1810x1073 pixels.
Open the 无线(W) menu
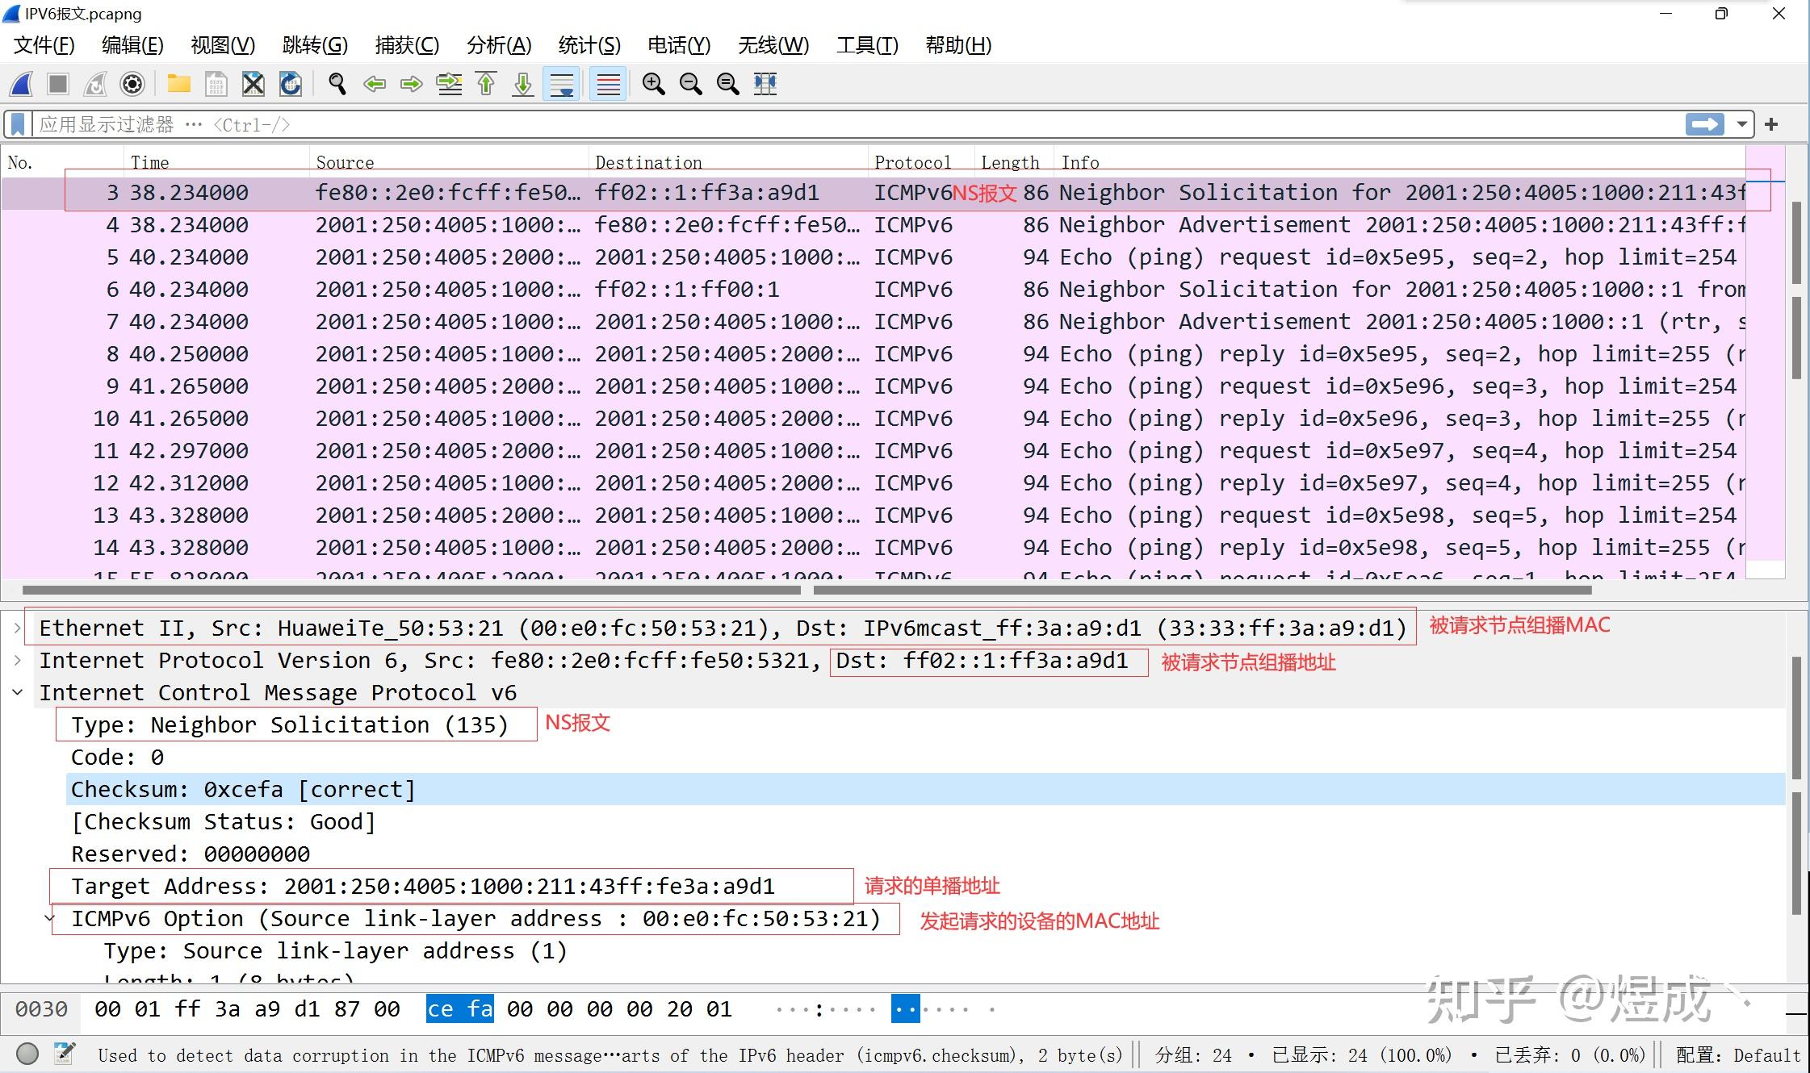click(x=772, y=46)
